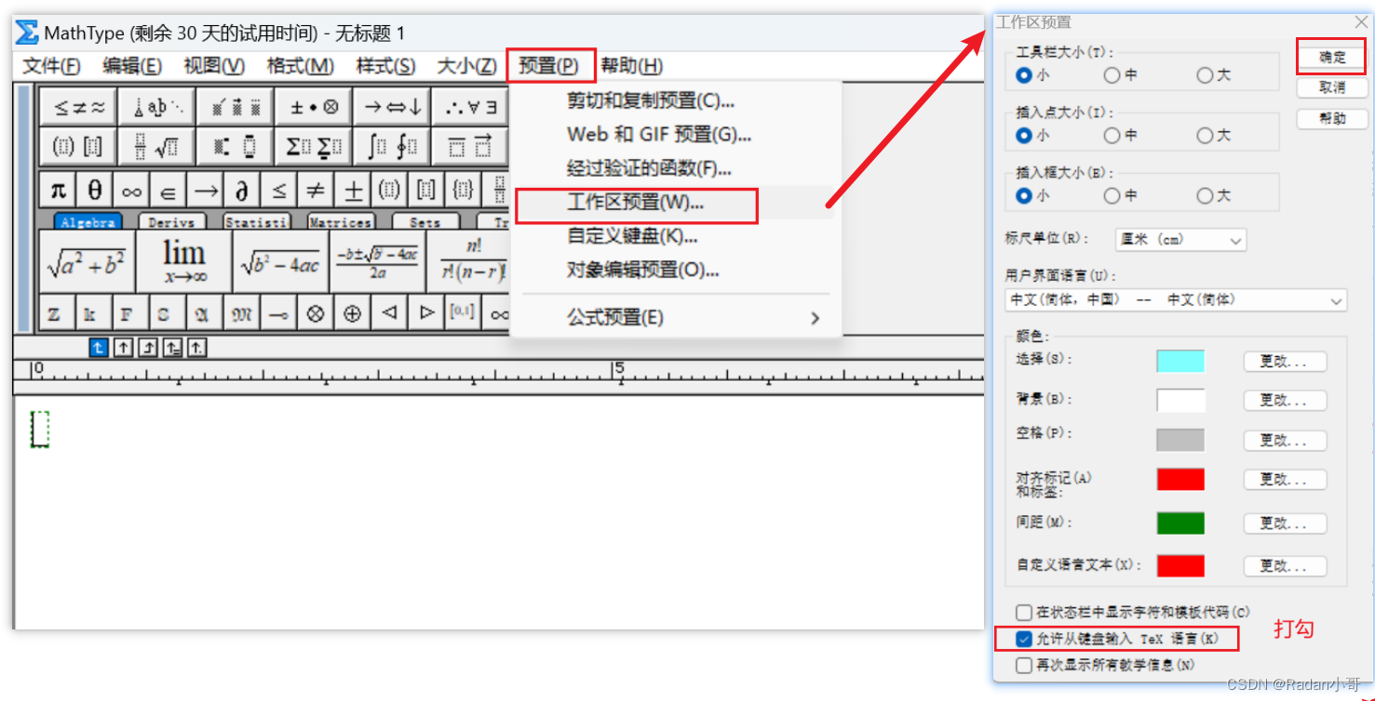Viewport: 1375px width, 701px height.
Task: Insert the square root of a²+b² expression
Action: tap(87, 262)
